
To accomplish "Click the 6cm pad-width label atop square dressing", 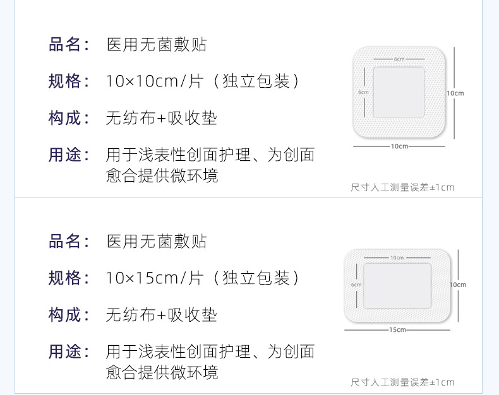I will [x=399, y=59].
